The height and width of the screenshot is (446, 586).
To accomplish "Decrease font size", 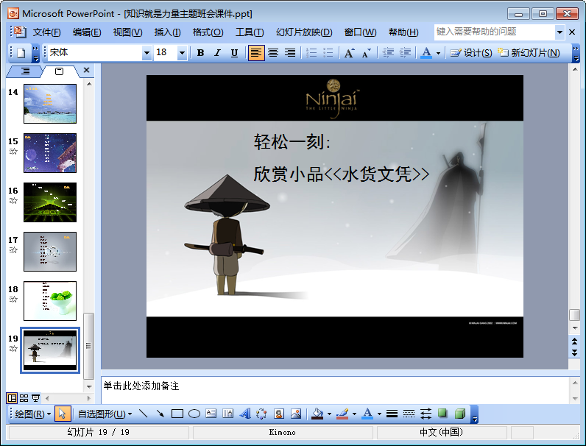I will (367, 53).
